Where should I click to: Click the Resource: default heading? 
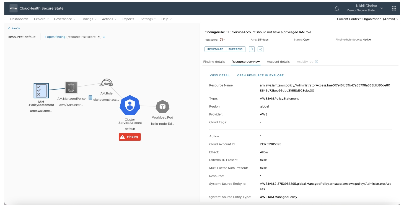22,37
